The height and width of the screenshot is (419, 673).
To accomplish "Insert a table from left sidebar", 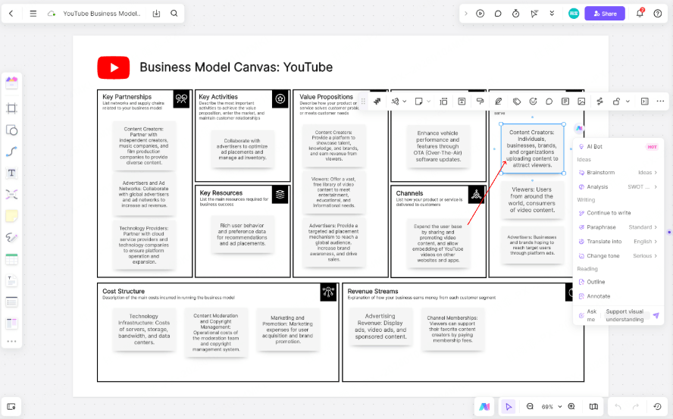I will 11,259.
